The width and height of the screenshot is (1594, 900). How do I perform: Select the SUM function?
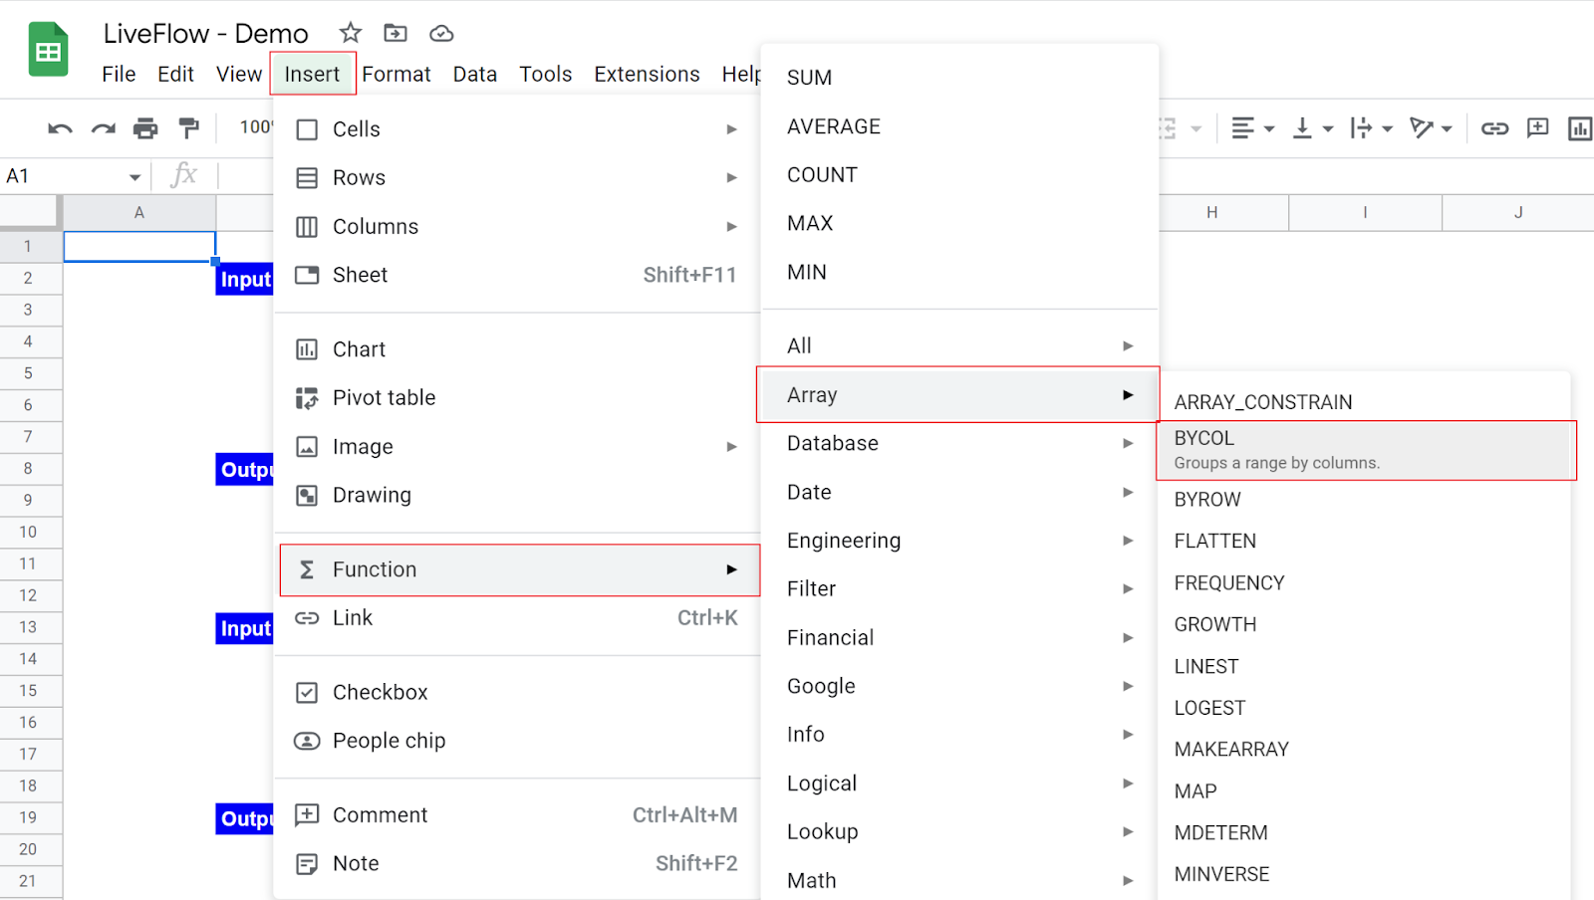[959, 78]
